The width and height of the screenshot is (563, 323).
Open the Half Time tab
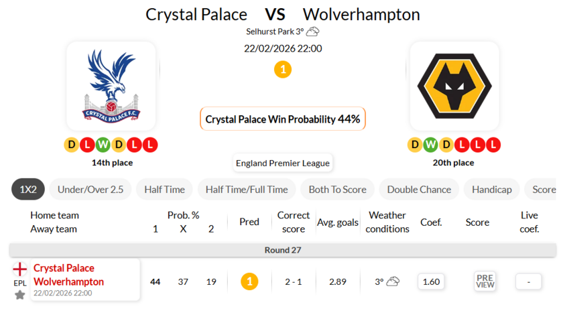[x=164, y=190]
